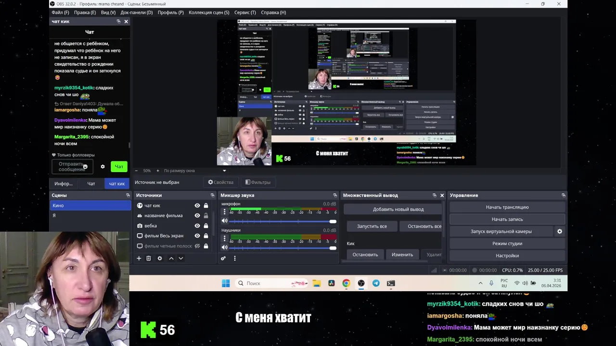This screenshot has height=346, width=616.
Task: Close the чат кик dock
Action: (126, 22)
